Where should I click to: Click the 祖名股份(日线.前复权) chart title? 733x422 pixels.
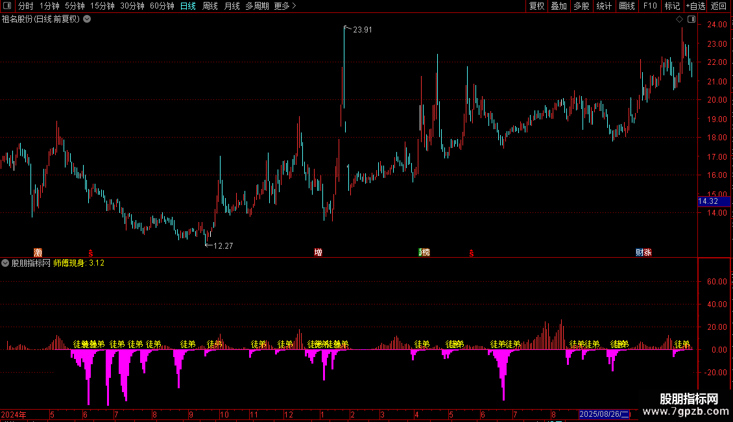(41, 19)
